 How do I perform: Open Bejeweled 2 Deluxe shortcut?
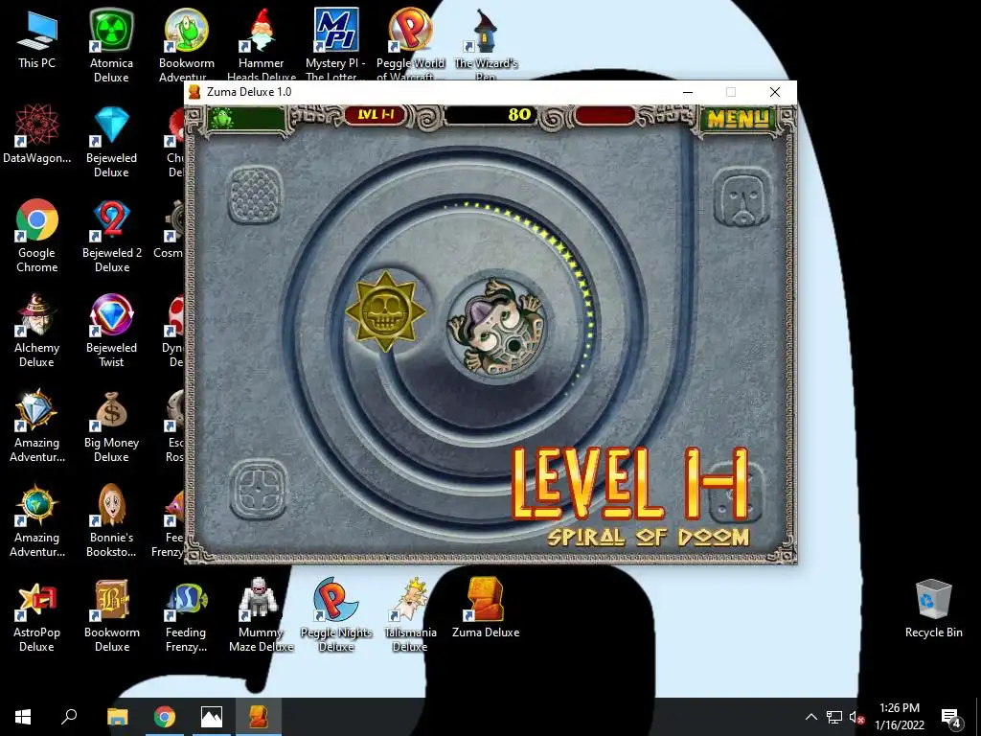[112, 237]
